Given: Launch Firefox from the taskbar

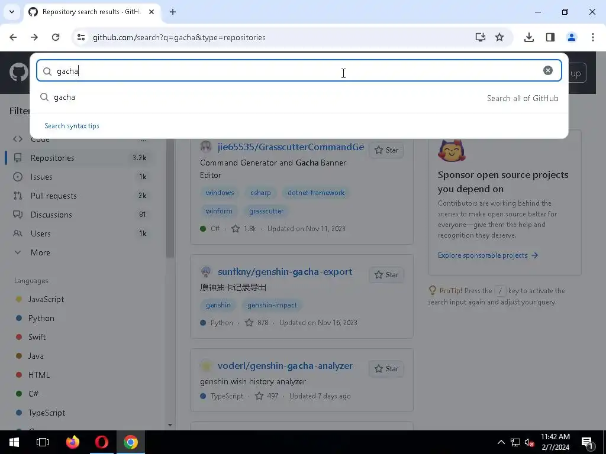Looking at the screenshot, I should pyautogui.click(x=73, y=442).
